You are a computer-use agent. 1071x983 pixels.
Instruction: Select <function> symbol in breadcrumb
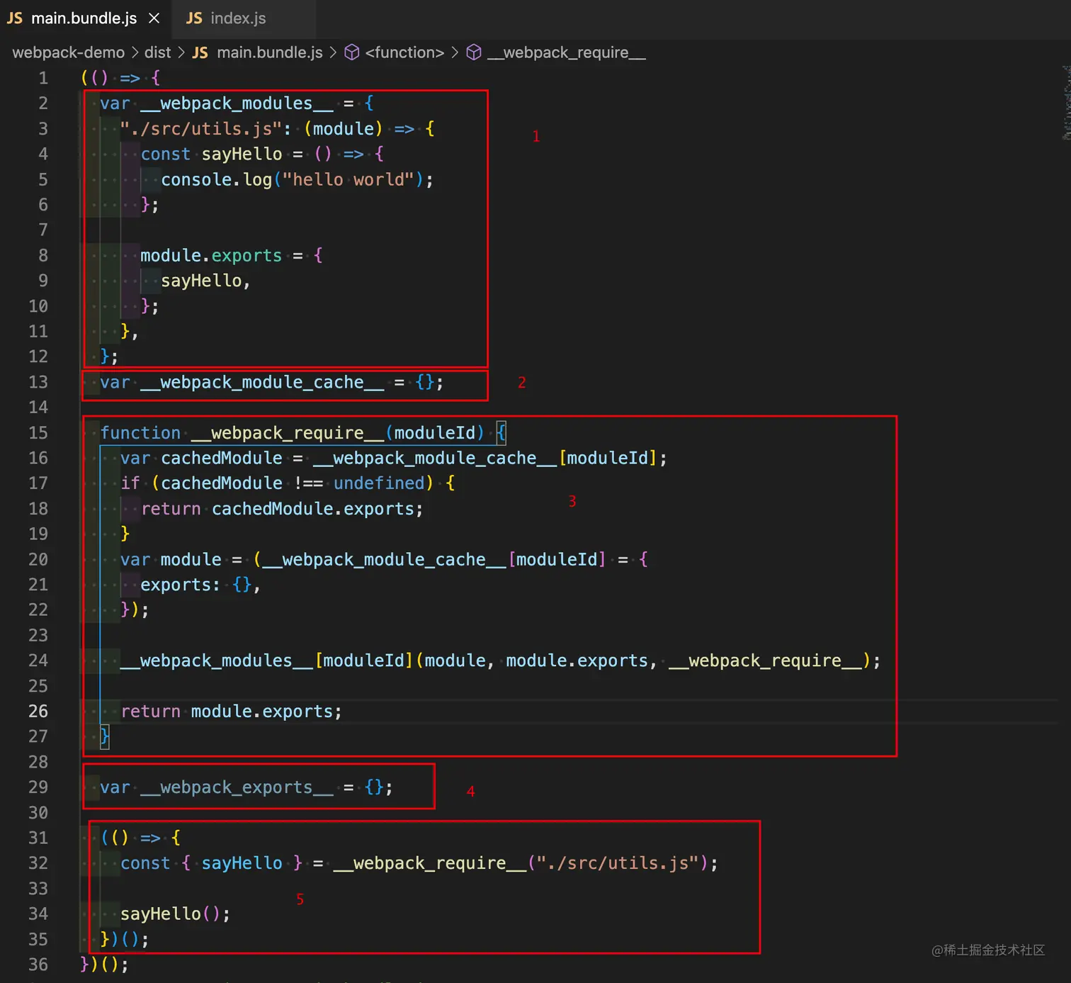[404, 52]
